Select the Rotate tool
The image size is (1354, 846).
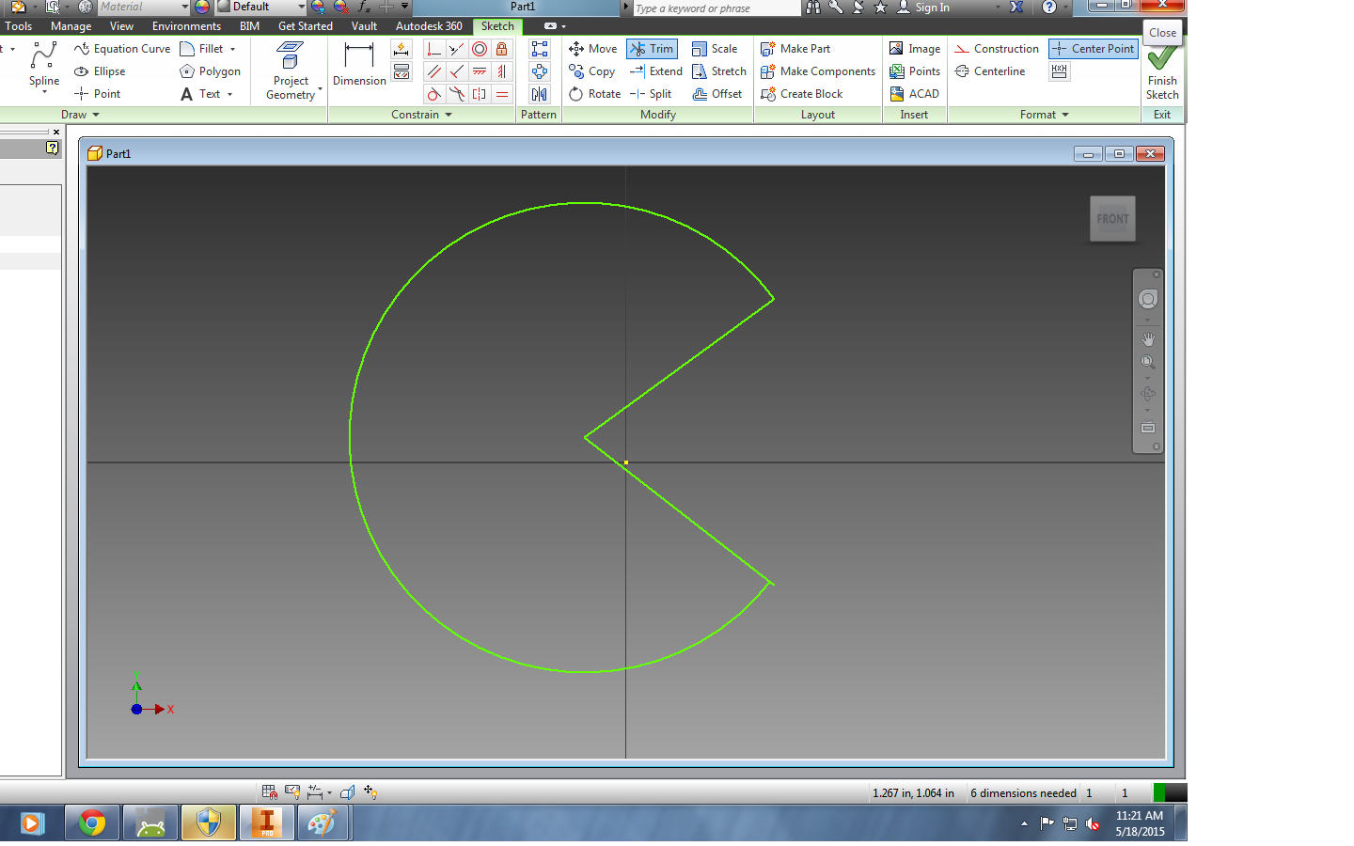[594, 94]
